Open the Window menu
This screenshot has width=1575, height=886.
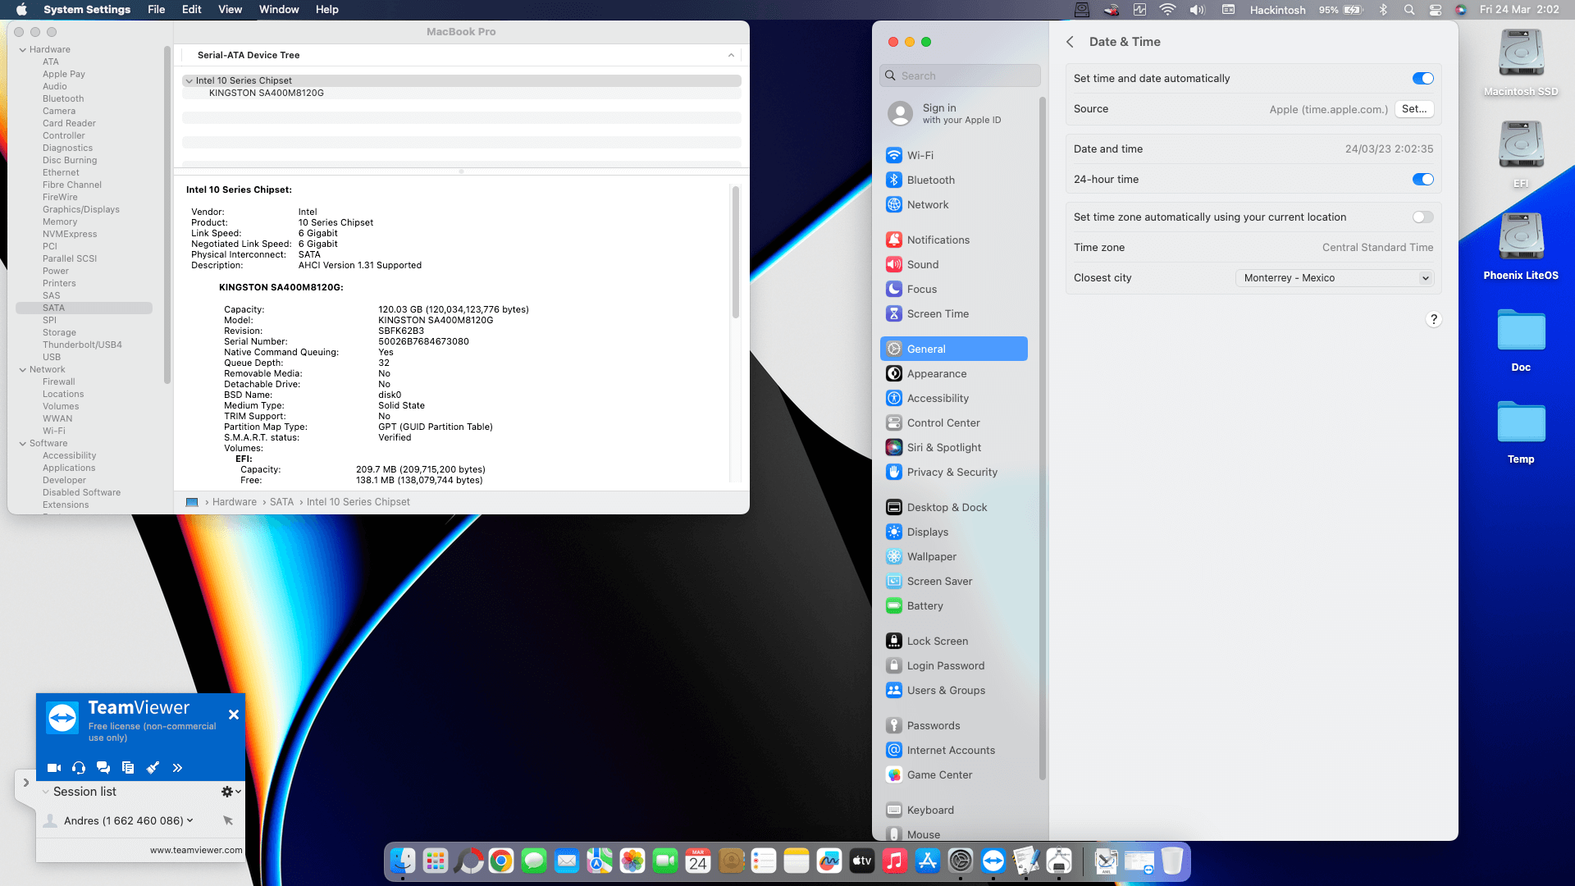coord(279,10)
